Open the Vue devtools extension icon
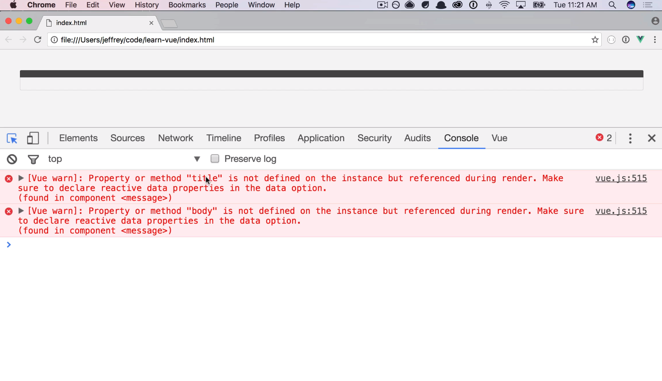Screen dimensions: 662x381 pos(640,40)
